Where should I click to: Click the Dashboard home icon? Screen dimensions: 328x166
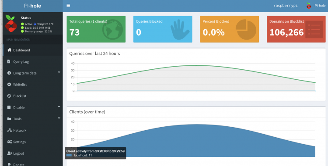coord(9,50)
